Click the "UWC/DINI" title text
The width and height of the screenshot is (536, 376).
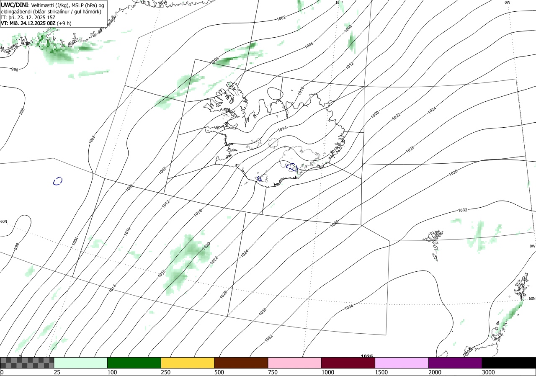(x=15, y=5)
